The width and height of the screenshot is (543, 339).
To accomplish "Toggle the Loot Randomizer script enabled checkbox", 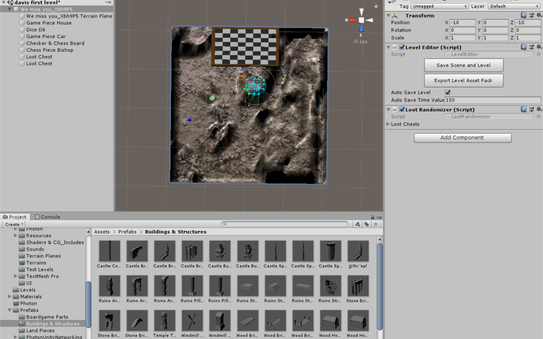I will 402,109.
